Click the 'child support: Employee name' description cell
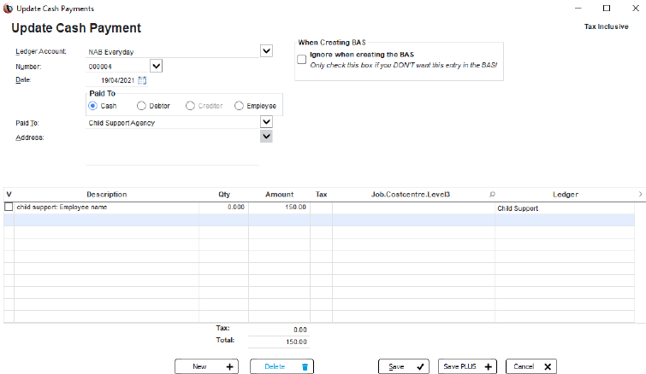 pos(107,207)
